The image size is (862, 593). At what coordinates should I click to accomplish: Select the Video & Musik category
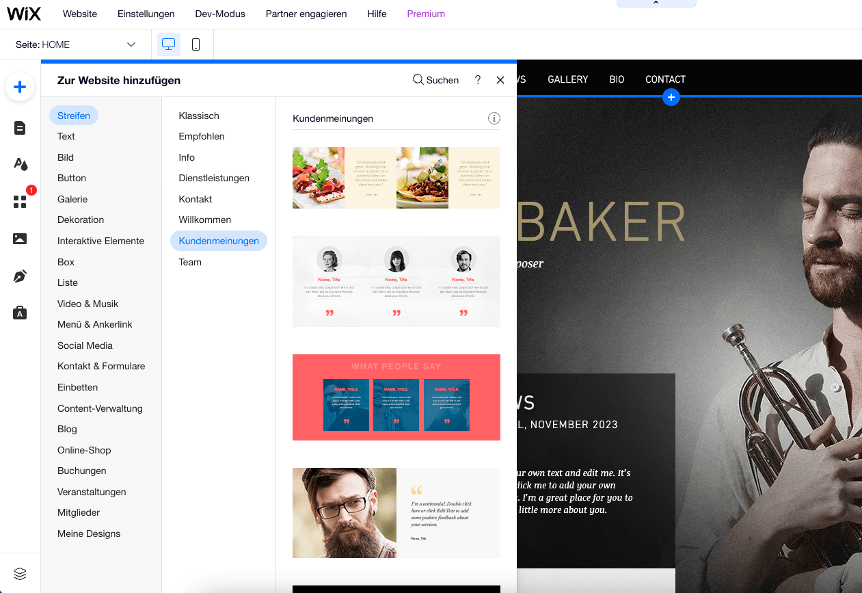click(x=88, y=304)
